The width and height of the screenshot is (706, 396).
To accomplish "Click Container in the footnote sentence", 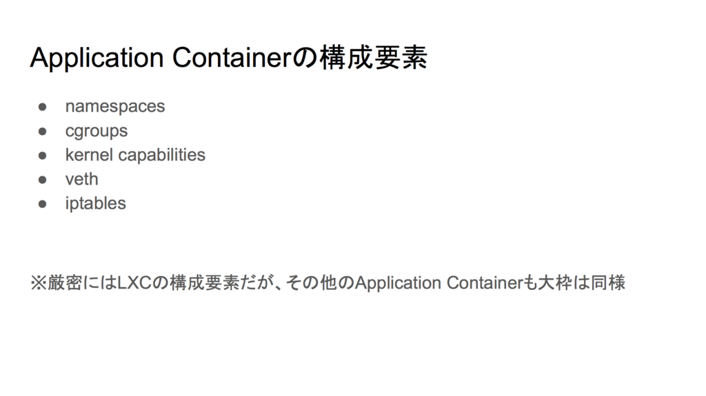I will coord(484,283).
